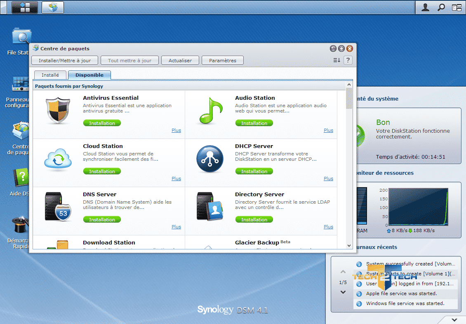Select the Package Center taskbar icon

(53, 7)
